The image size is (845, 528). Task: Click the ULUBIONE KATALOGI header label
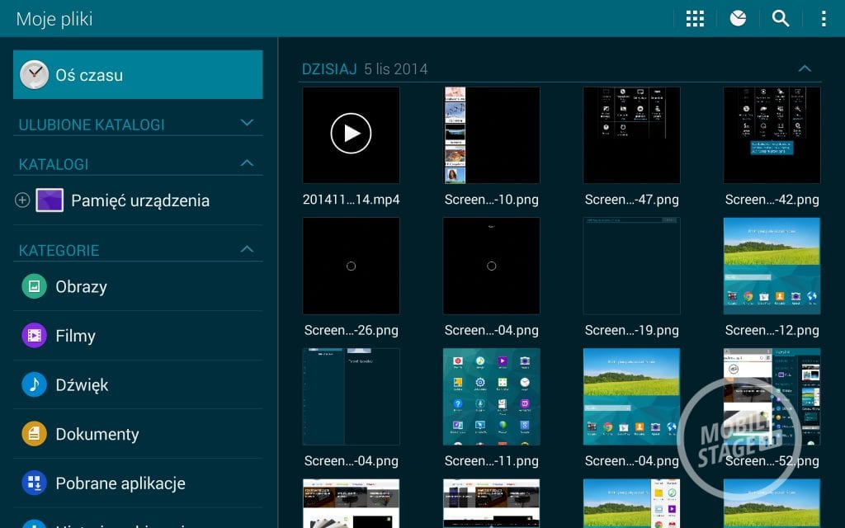click(92, 125)
